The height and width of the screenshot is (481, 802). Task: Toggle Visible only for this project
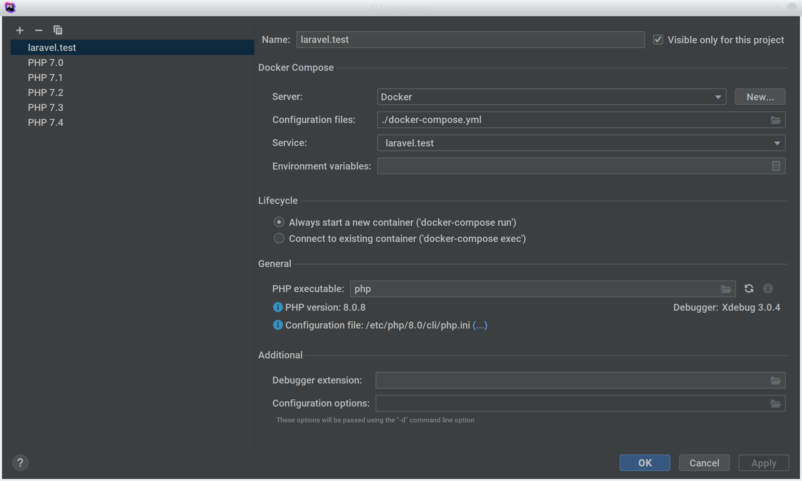658,40
